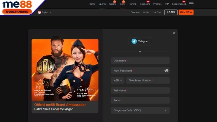This screenshot has height=122, width=217.
Task: Click the Download link
Action: point(135,12)
